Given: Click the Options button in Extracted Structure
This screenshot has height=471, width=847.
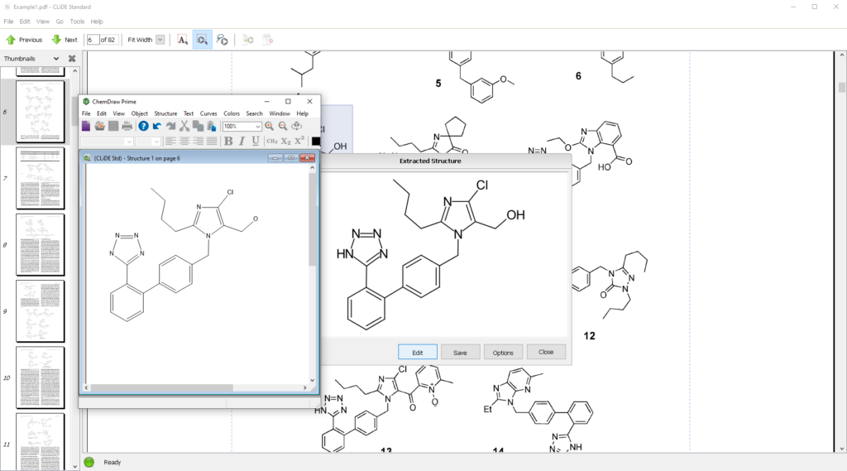Looking at the screenshot, I should point(503,352).
